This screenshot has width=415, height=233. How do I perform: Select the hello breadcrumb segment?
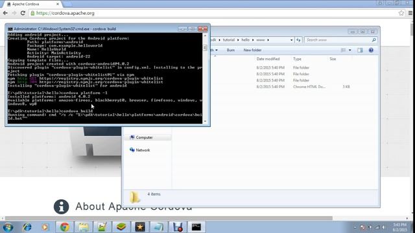point(245,40)
